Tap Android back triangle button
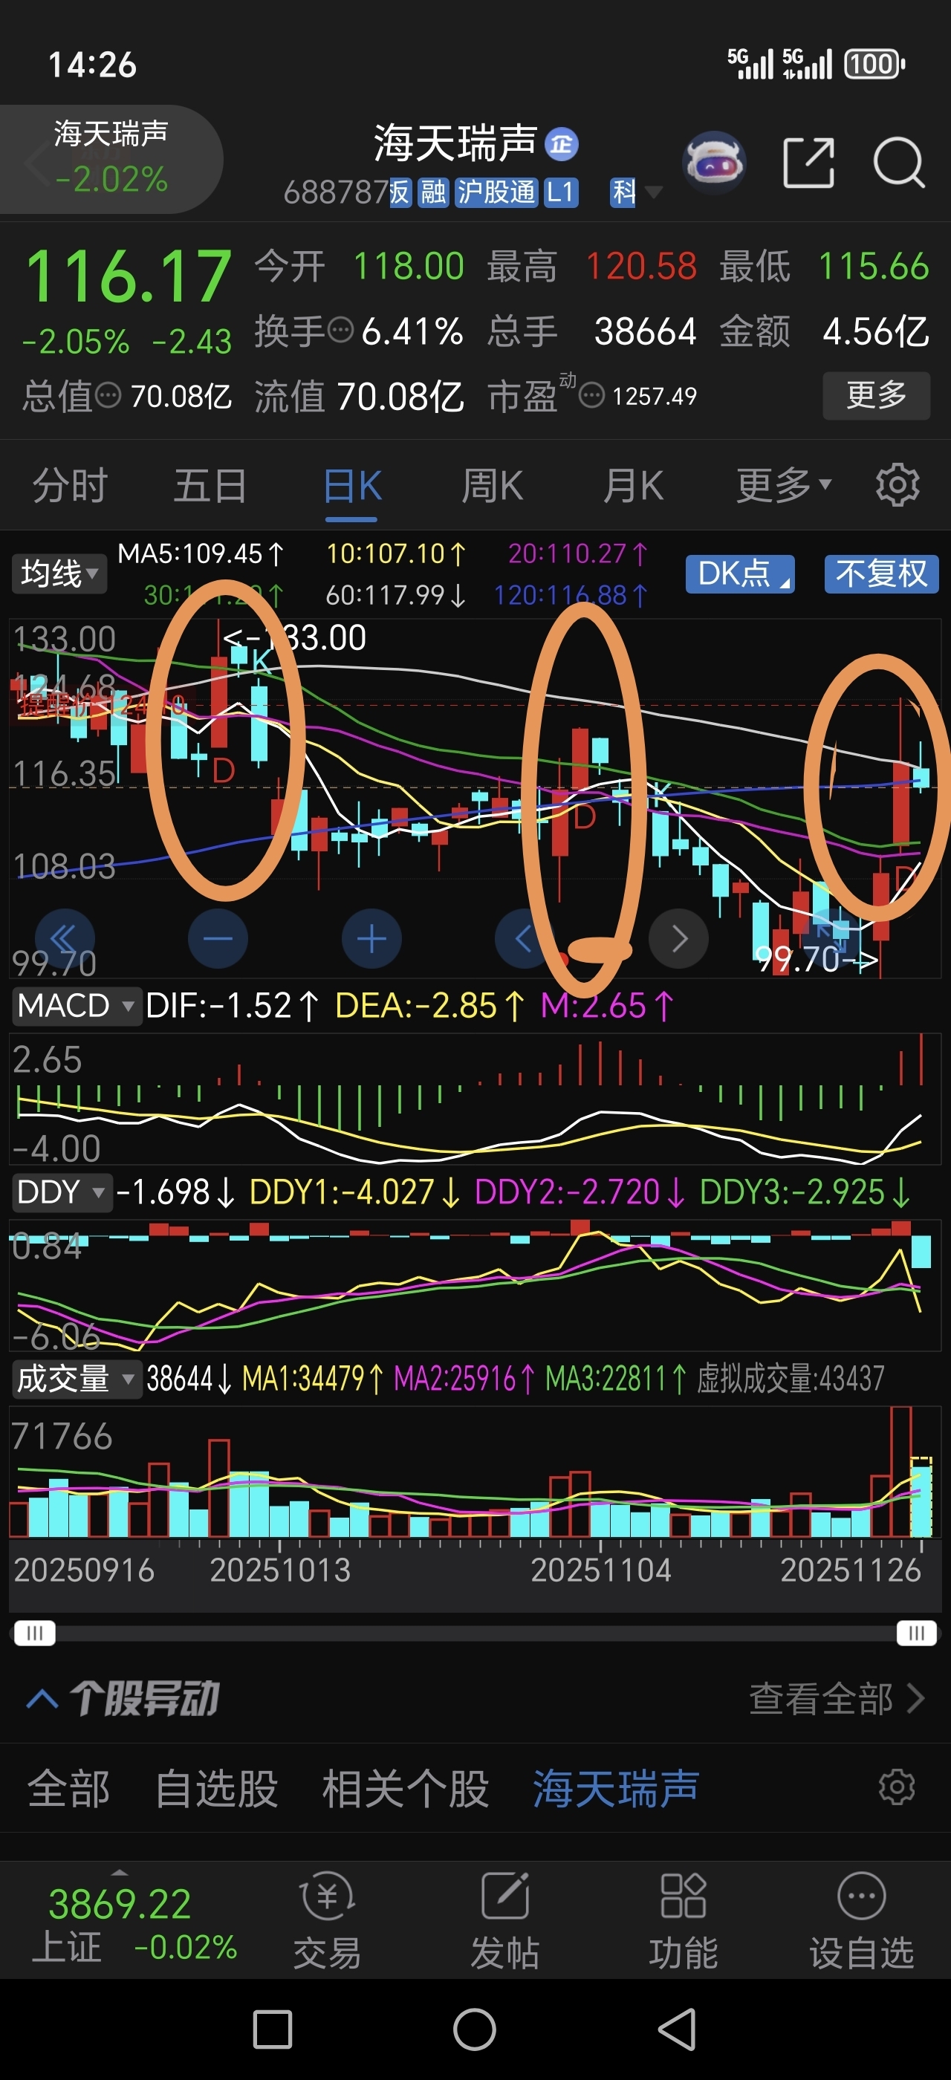Screen dimensions: 951x2080 (x=677, y=2029)
